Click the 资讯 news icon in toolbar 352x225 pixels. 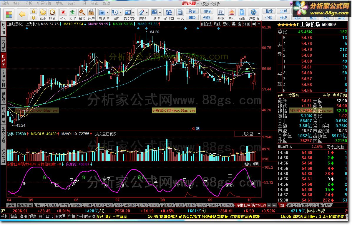coord(180,12)
